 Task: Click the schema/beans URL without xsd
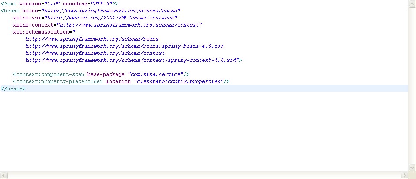pos(92,39)
